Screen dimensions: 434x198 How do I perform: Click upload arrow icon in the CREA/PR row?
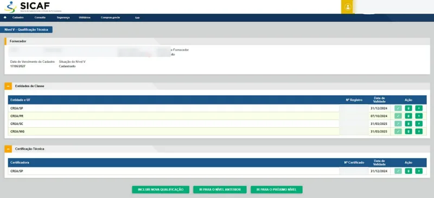419,116
